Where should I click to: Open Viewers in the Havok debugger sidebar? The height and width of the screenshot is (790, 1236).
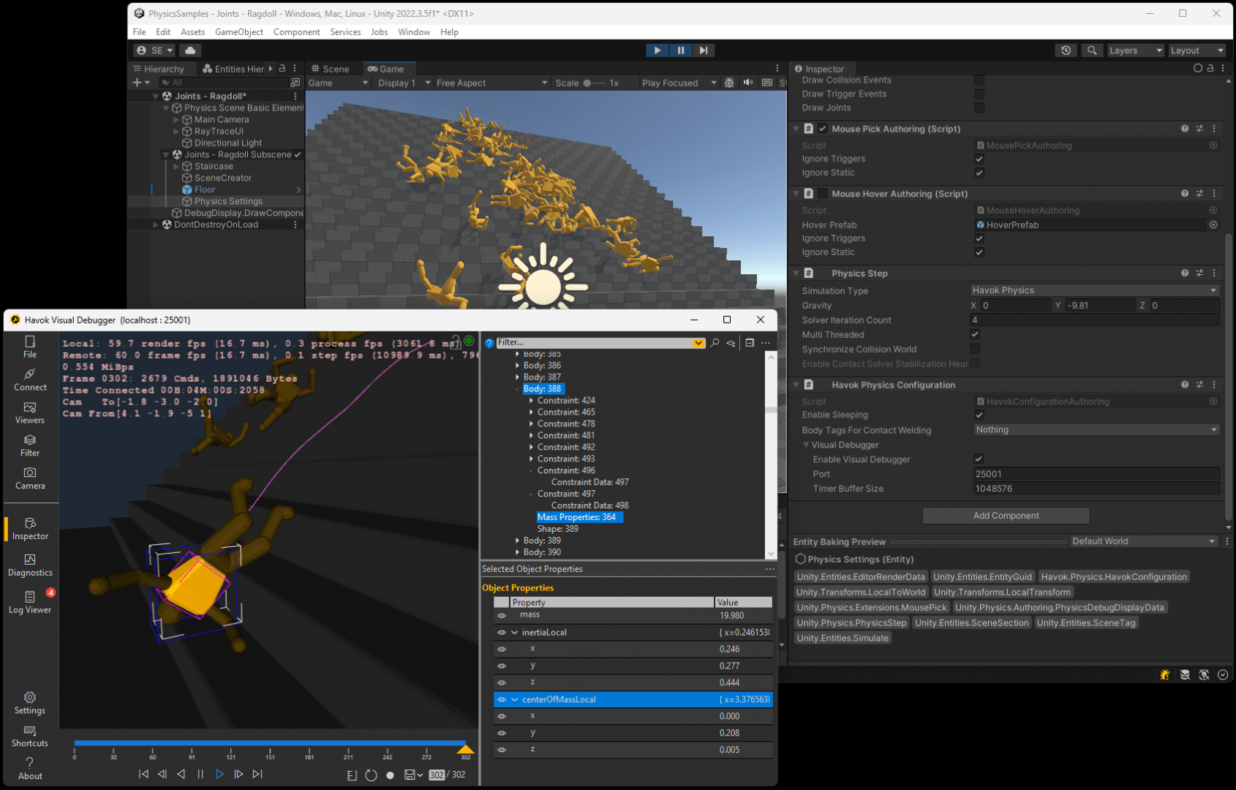pos(30,413)
